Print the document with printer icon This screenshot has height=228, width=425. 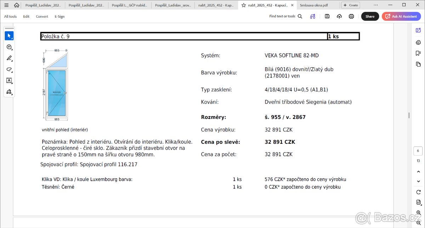click(351, 16)
